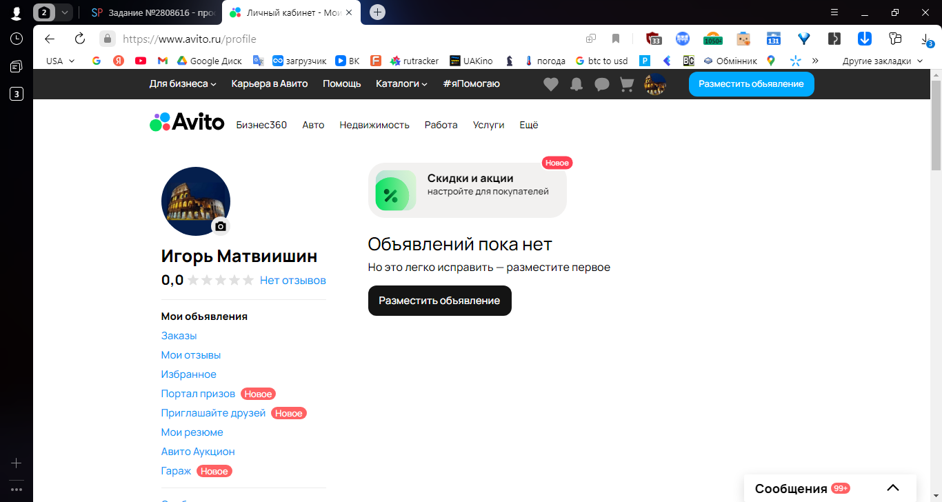Screen dimensions: 942x502
Task: Open the Нет отзывов link
Action: click(x=293, y=280)
